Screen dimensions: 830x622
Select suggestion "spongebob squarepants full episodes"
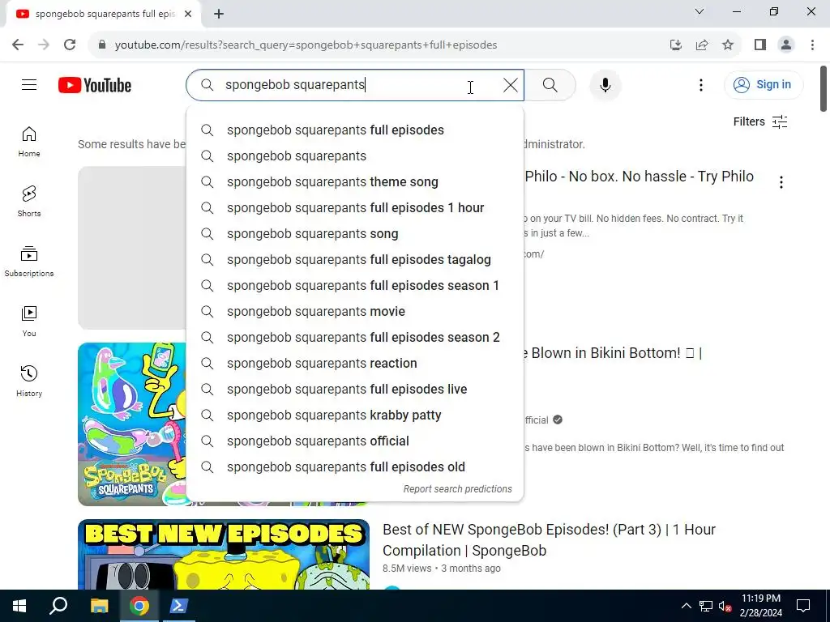(x=355, y=130)
